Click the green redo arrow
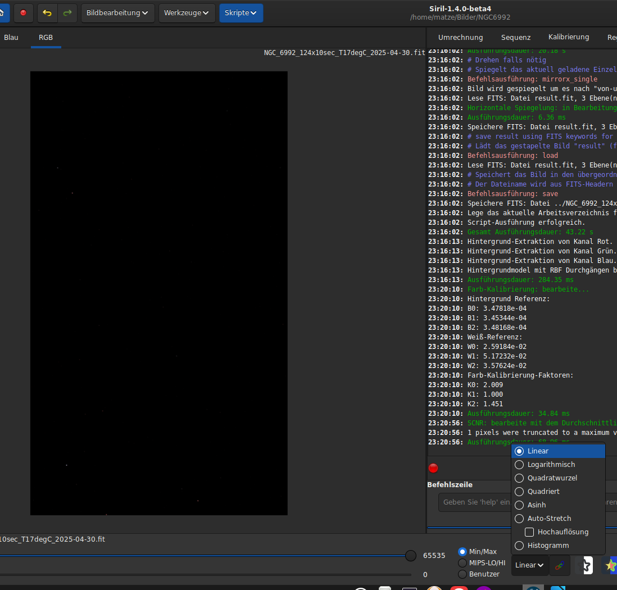 coord(67,12)
